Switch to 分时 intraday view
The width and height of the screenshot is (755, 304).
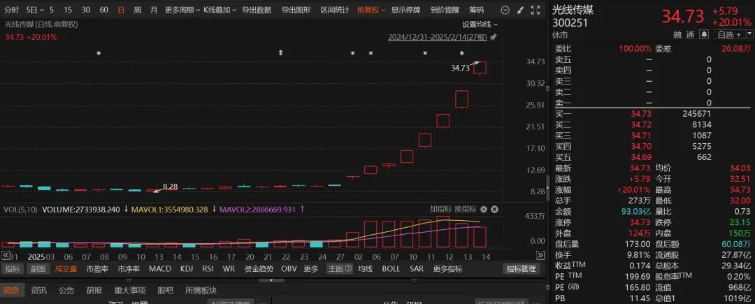coord(12,10)
